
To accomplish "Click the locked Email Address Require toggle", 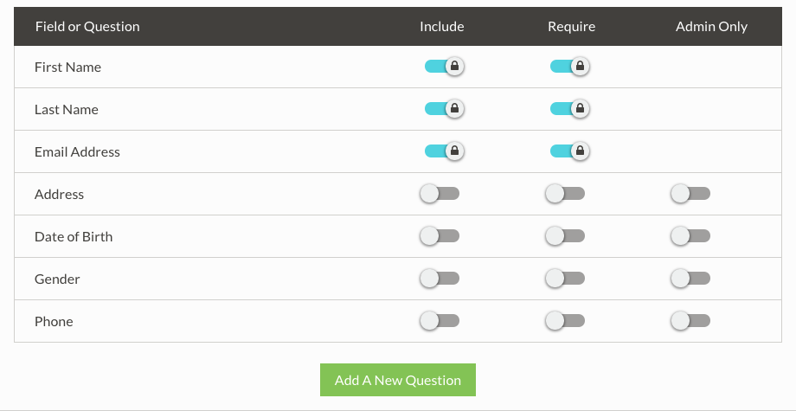I will [569, 151].
